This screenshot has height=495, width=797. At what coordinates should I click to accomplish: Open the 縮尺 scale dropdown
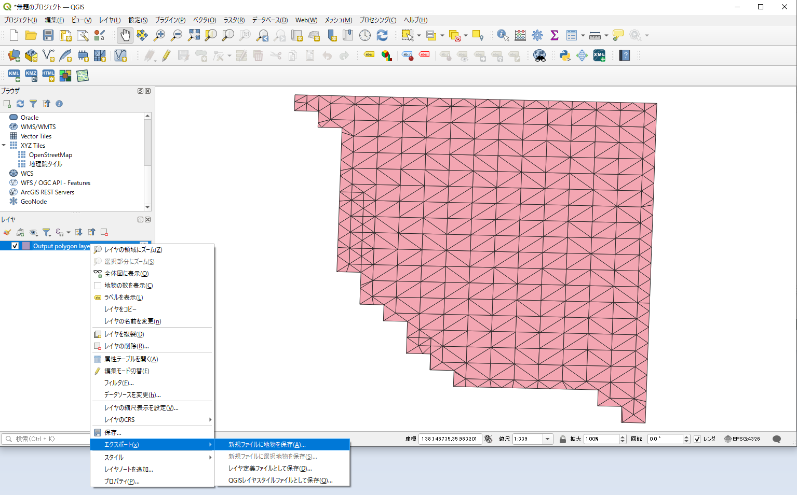[547, 439]
